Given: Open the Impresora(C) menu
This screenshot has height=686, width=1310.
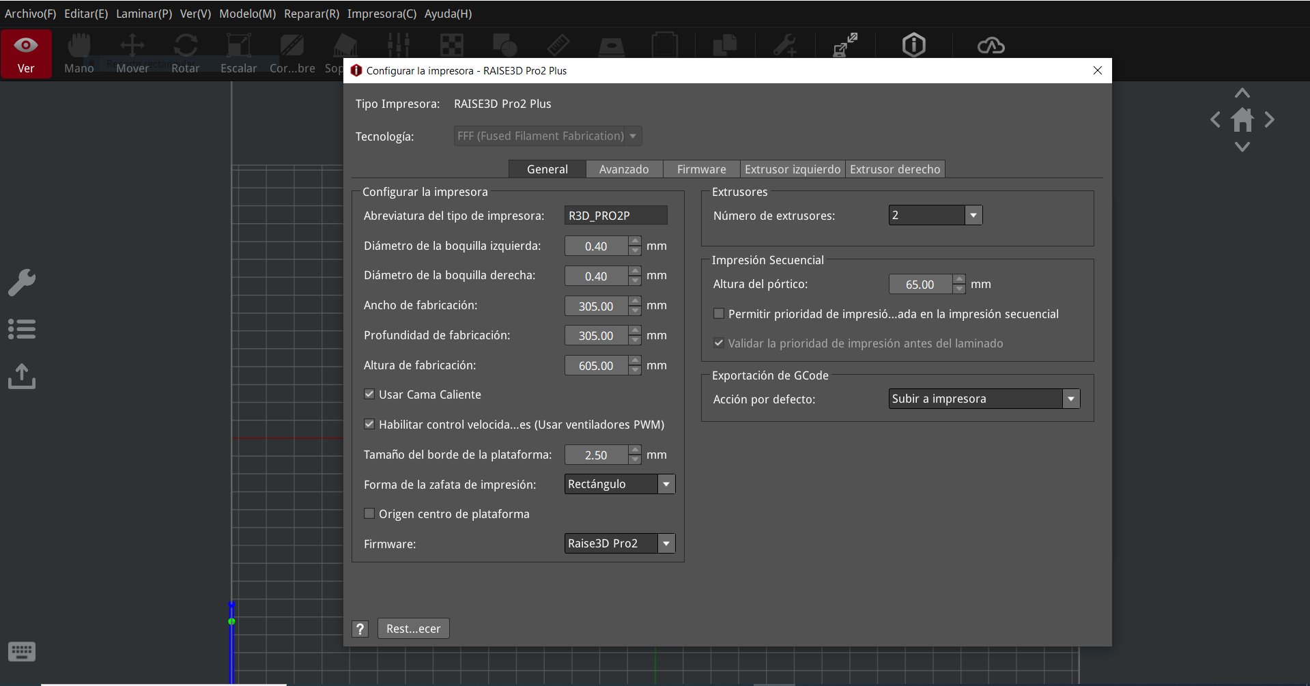Looking at the screenshot, I should (x=382, y=14).
